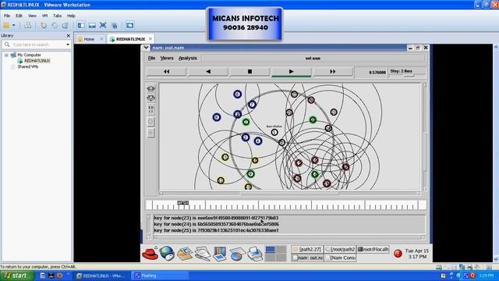Screen dimensions: 499x281
Task: Click the zoom in tool in nam sidebar
Action: coord(150,88)
